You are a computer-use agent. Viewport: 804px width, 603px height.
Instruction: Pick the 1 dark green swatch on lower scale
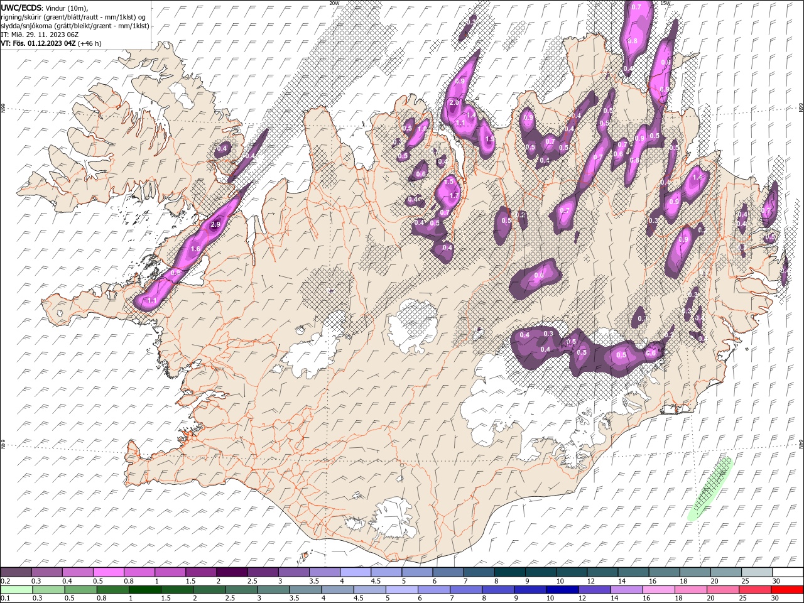pos(145,590)
